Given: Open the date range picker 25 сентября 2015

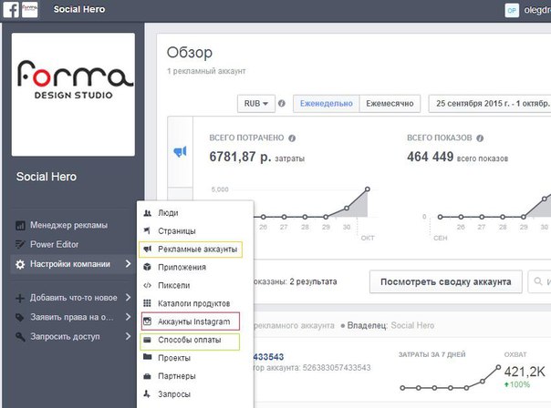Looking at the screenshot, I should tap(490, 104).
